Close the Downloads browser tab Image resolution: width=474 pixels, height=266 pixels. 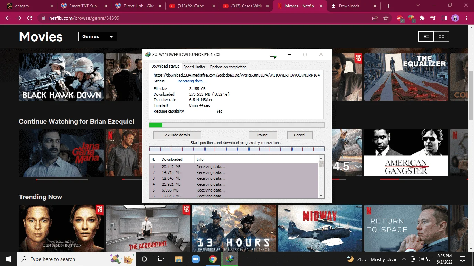pos(375,6)
